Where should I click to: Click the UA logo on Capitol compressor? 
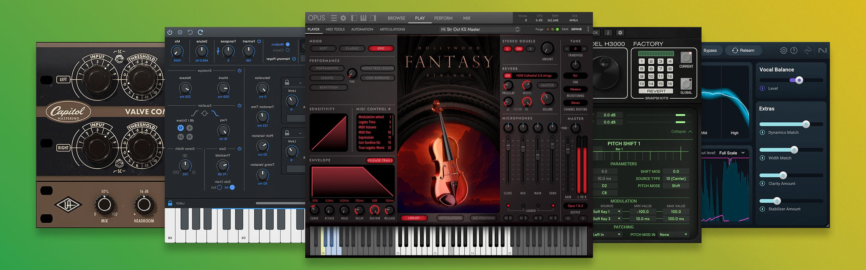point(68,205)
